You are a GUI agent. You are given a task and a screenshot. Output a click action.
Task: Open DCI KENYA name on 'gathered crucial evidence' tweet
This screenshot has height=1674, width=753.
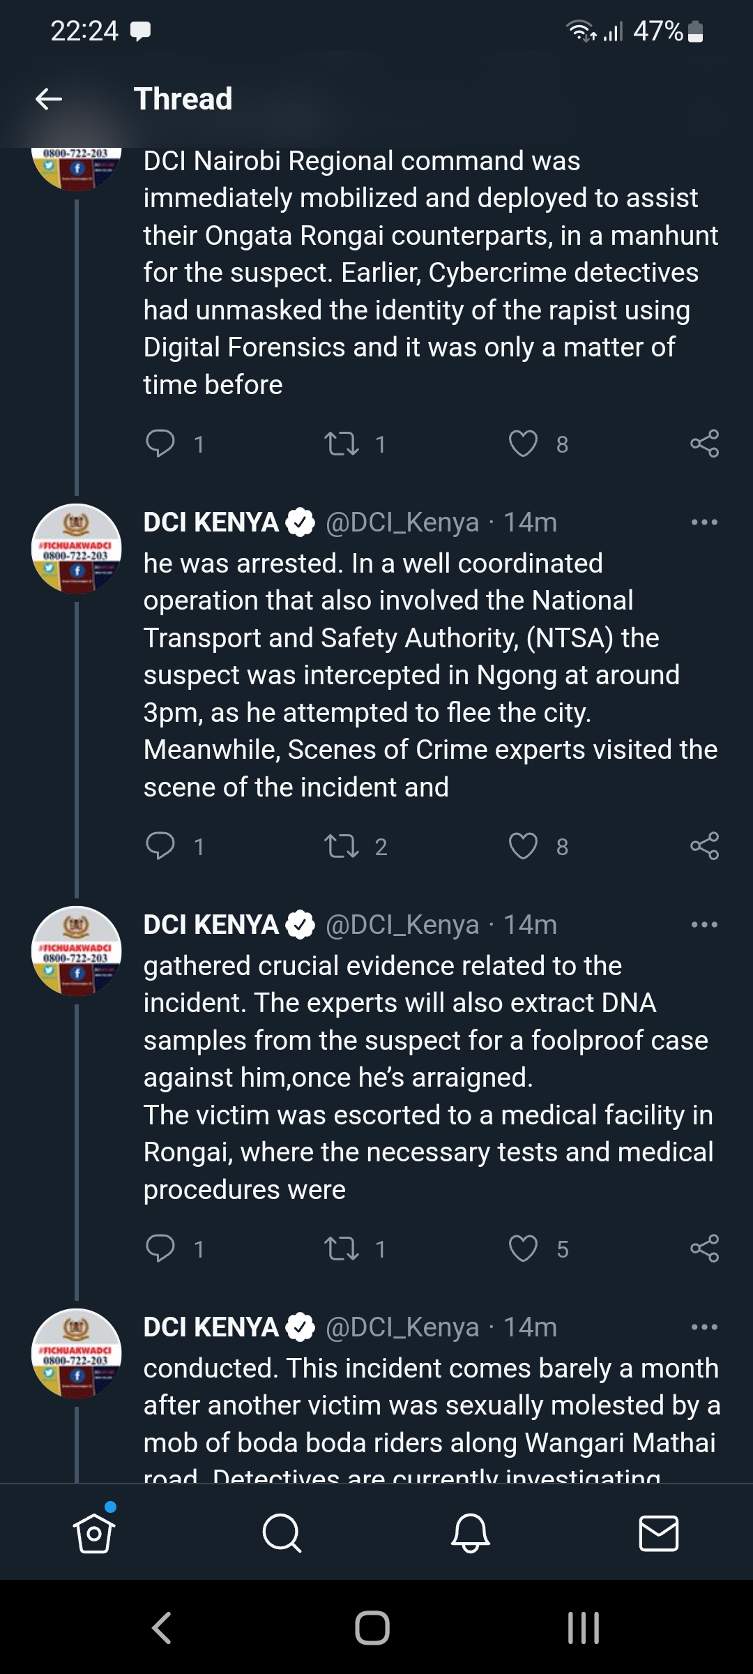pyautogui.click(x=211, y=925)
